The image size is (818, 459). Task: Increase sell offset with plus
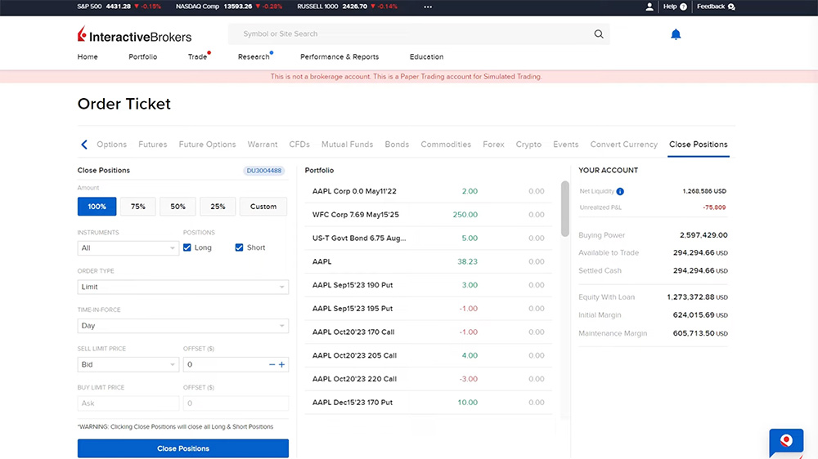pyautogui.click(x=281, y=365)
